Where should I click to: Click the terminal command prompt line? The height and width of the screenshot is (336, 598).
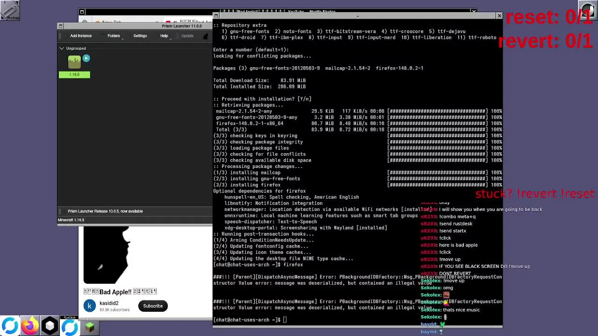[x=250, y=320]
